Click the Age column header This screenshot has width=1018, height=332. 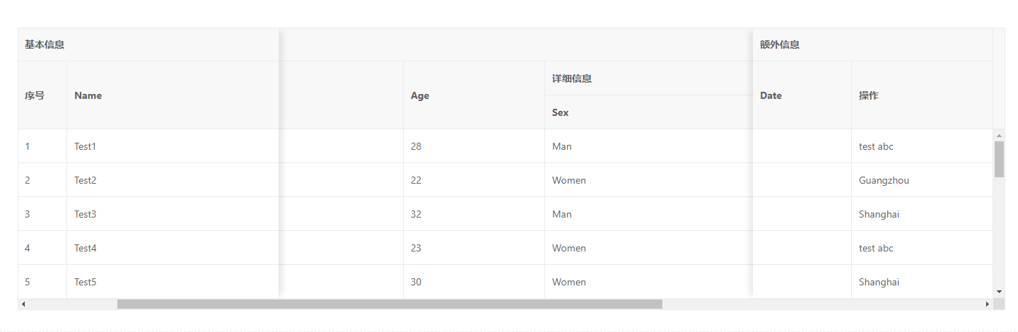(x=420, y=95)
